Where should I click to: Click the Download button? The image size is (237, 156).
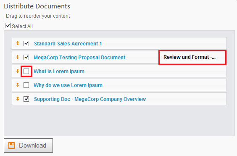[29, 145]
